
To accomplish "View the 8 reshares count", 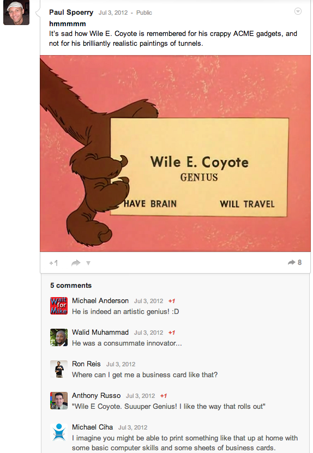I will pos(294,262).
